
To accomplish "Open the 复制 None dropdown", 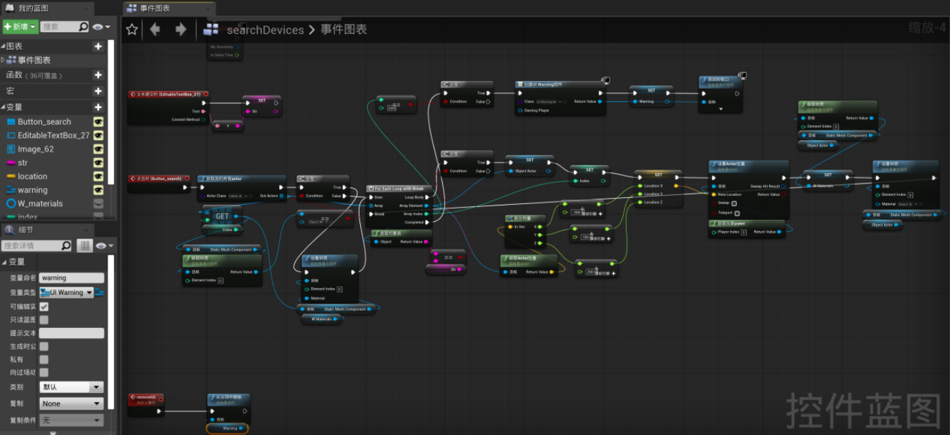I will pyautogui.click(x=71, y=404).
